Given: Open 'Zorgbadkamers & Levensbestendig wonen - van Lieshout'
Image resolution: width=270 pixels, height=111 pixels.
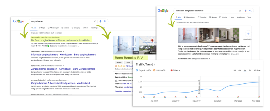Looking at the screenshot, I should [x=61, y=83].
